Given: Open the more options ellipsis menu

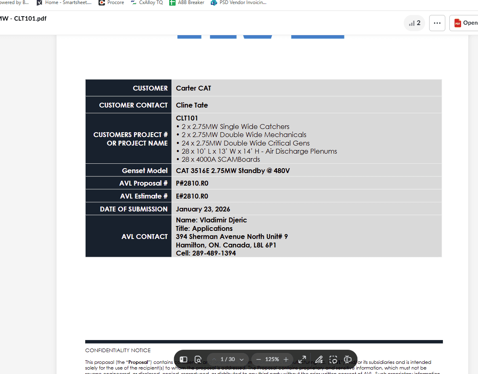Looking at the screenshot, I should (x=437, y=23).
